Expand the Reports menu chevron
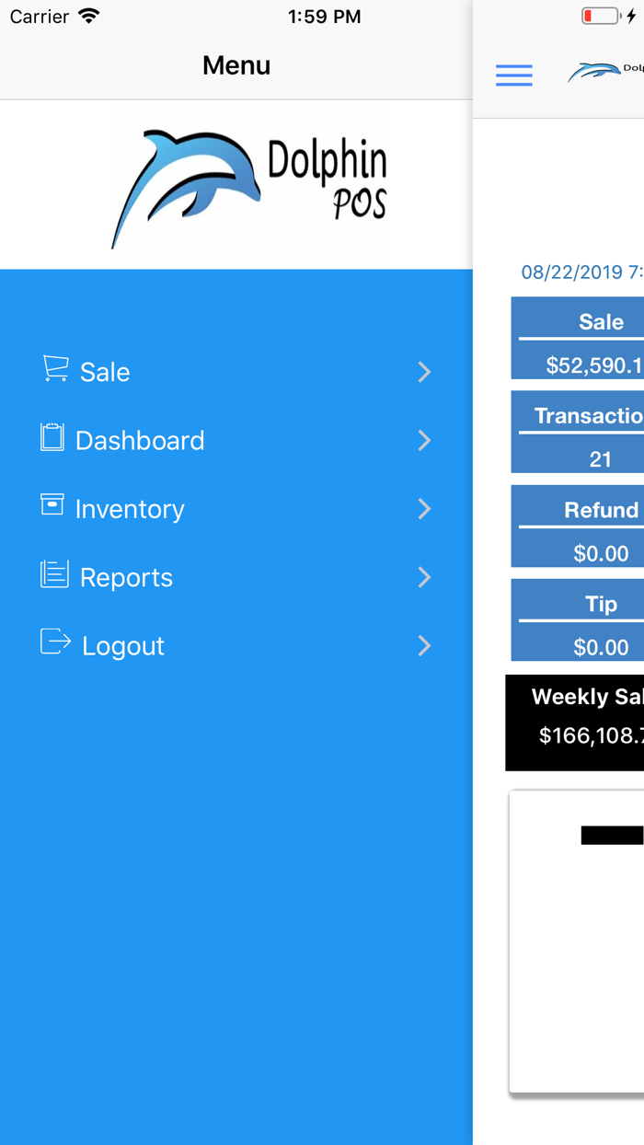644x1145 pixels. tap(424, 577)
